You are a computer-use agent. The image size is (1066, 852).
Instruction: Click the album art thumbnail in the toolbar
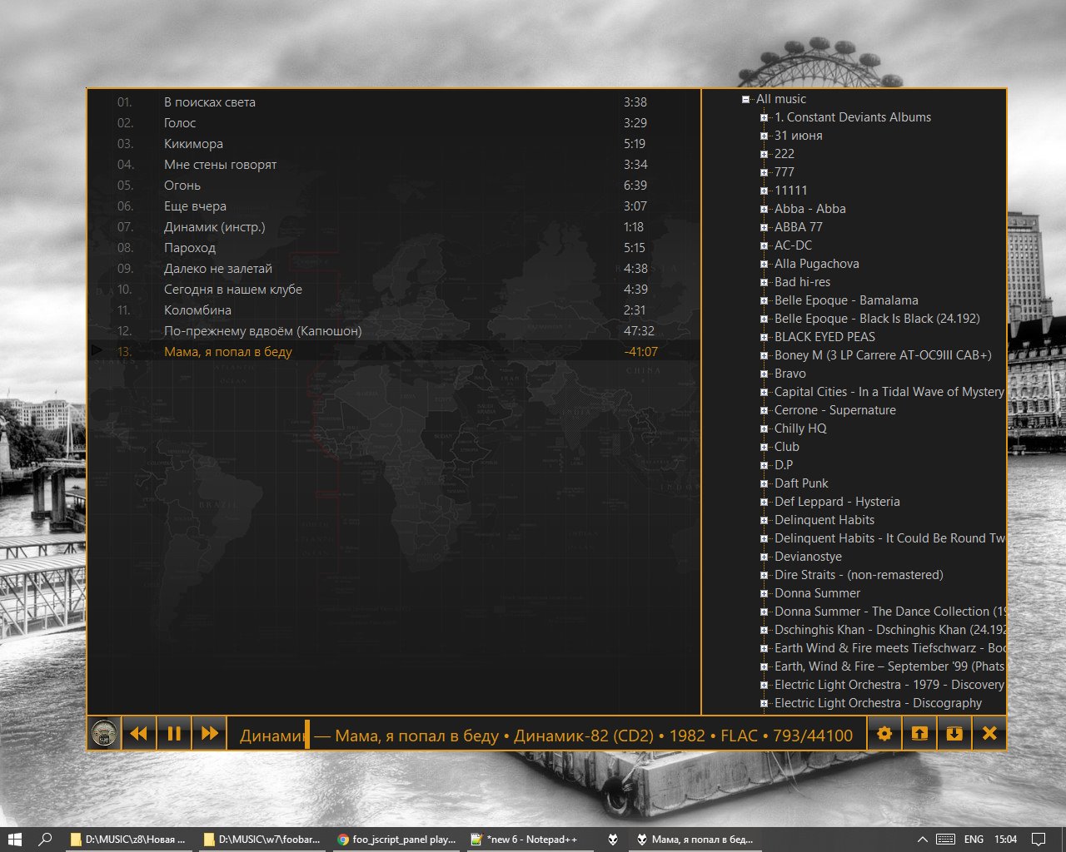click(105, 734)
